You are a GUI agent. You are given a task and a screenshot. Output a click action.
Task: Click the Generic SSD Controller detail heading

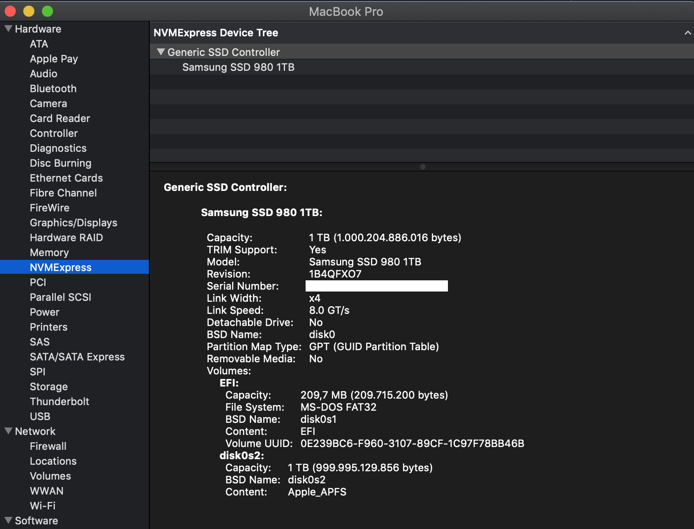tap(225, 187)
